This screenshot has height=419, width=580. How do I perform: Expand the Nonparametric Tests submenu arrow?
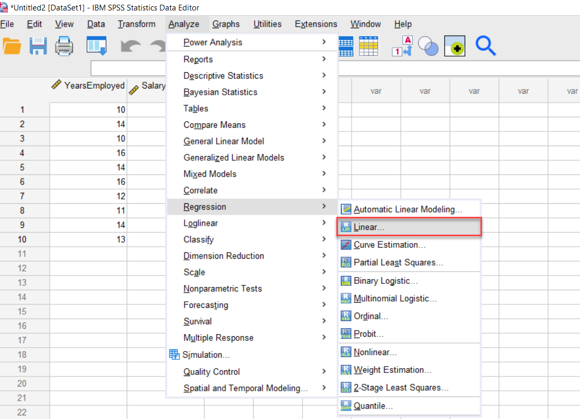coord(324,288)
